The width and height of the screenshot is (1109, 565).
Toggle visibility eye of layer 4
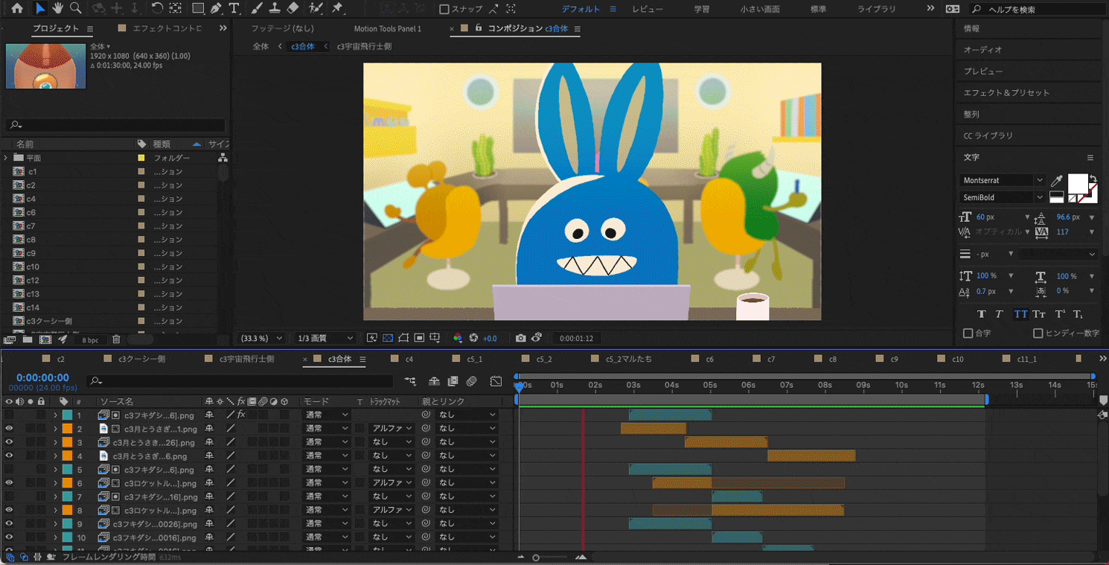click(9, 456)
